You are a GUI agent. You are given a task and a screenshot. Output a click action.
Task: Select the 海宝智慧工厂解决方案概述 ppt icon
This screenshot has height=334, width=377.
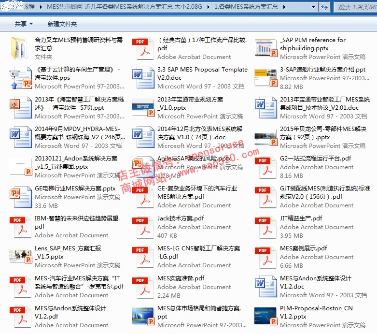coord(21,108)
